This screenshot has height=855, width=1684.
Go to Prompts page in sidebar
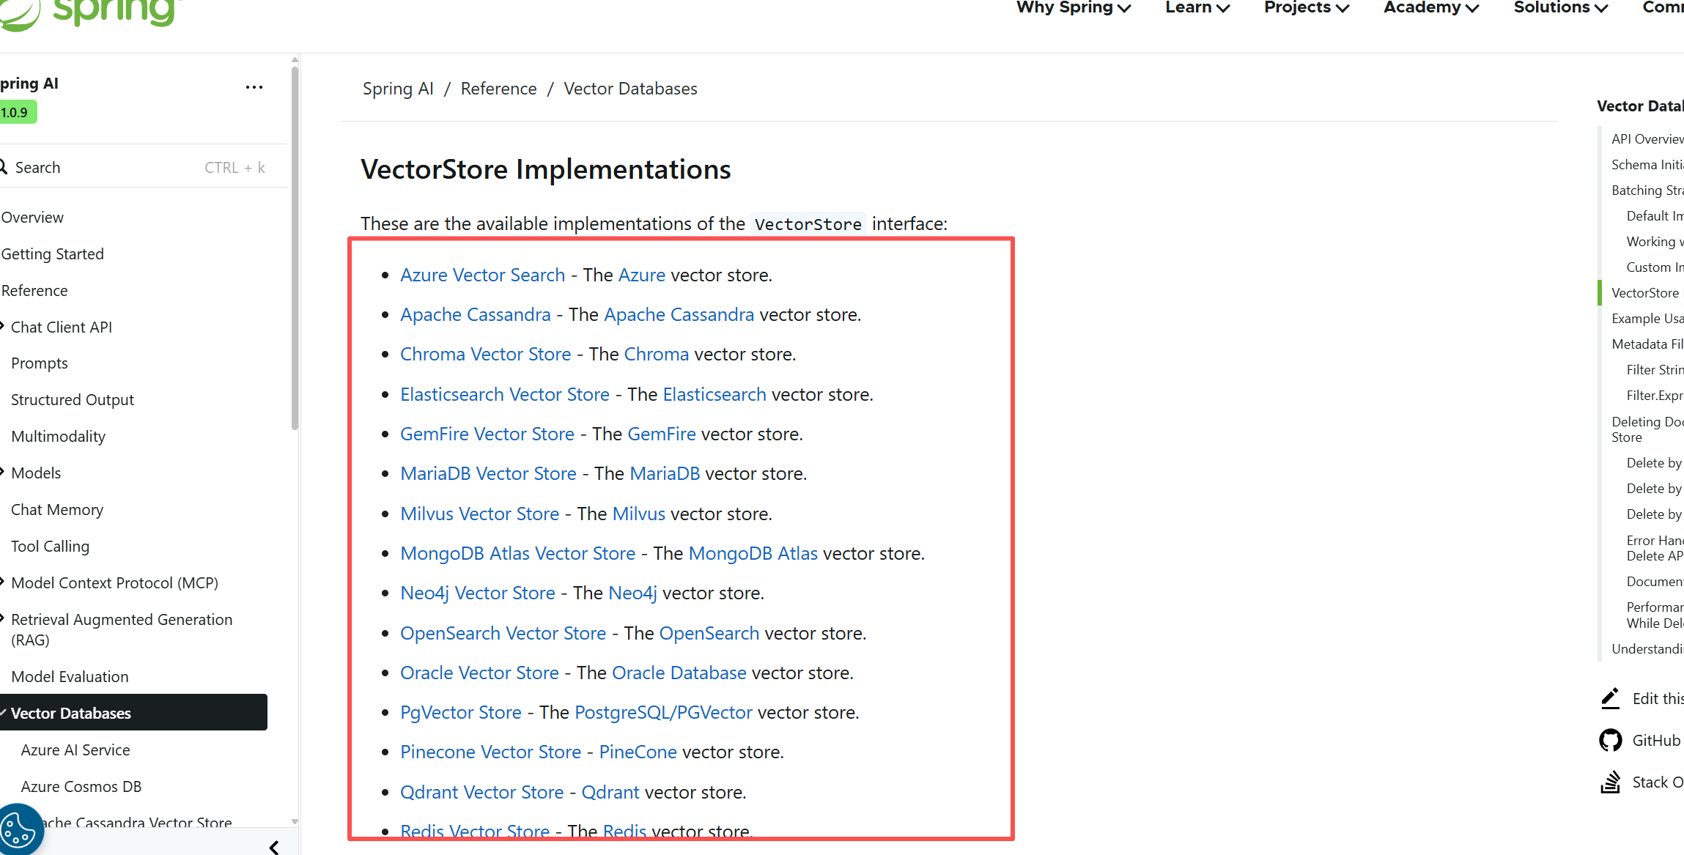[40, 363]
